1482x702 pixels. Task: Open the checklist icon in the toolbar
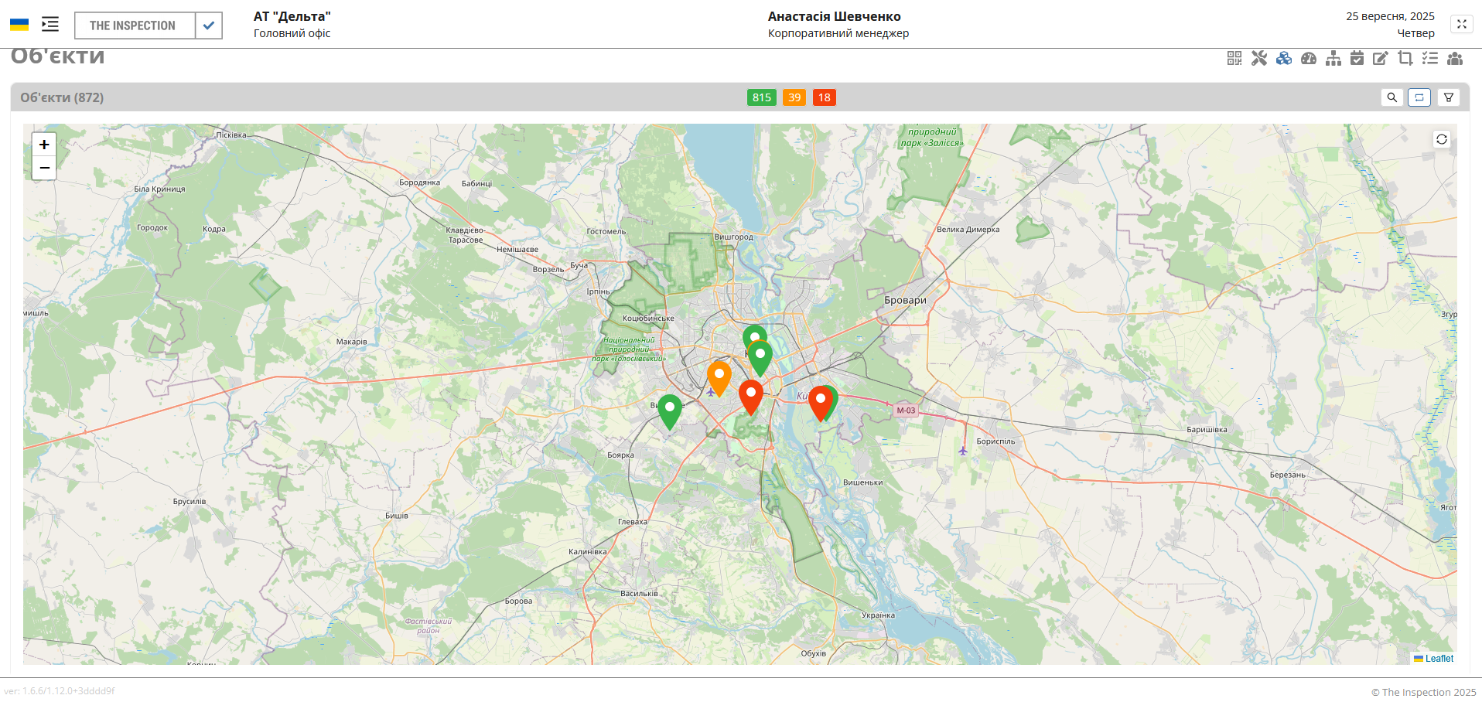tap(1430, 58)
